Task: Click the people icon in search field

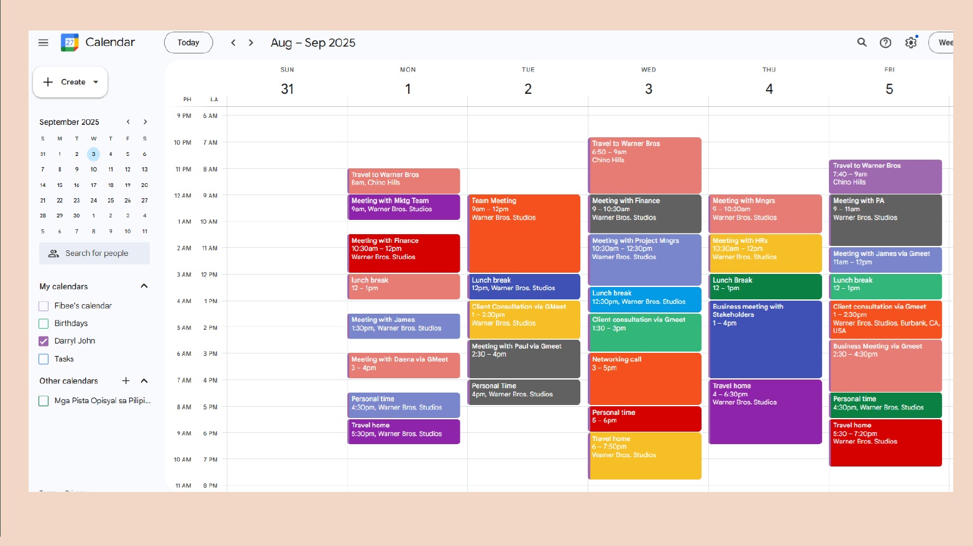Action: tap(54, 253)
